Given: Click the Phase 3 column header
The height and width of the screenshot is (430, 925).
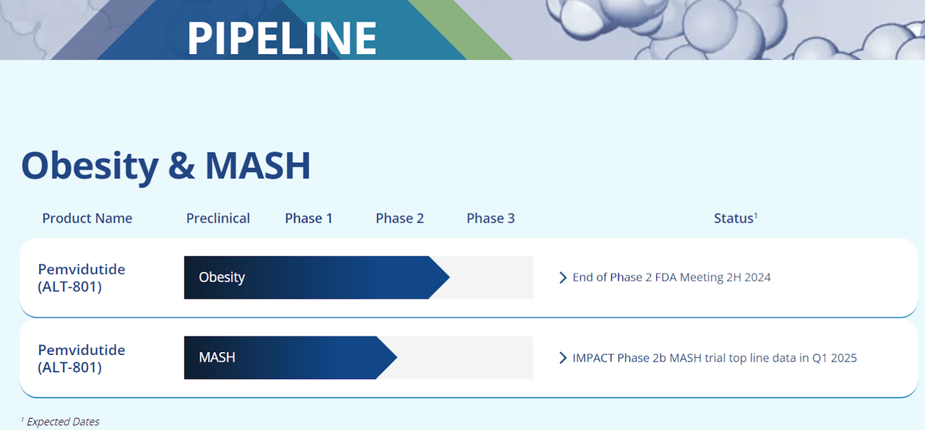Looking at the screenshot, I should [491, 219].
